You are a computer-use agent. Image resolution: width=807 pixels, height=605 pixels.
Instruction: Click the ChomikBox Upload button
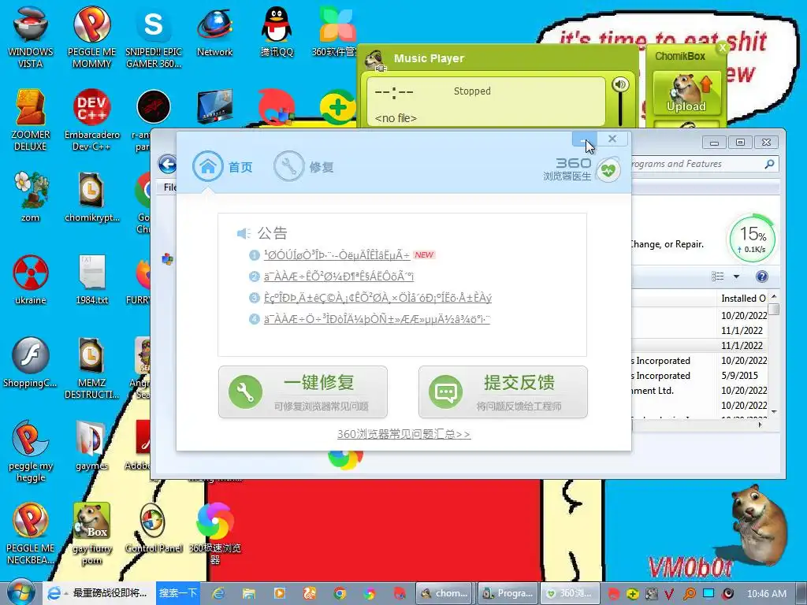point(686,93)
